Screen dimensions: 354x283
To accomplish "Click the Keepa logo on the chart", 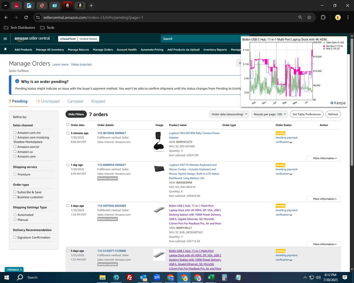I will (x=338, y=103).
